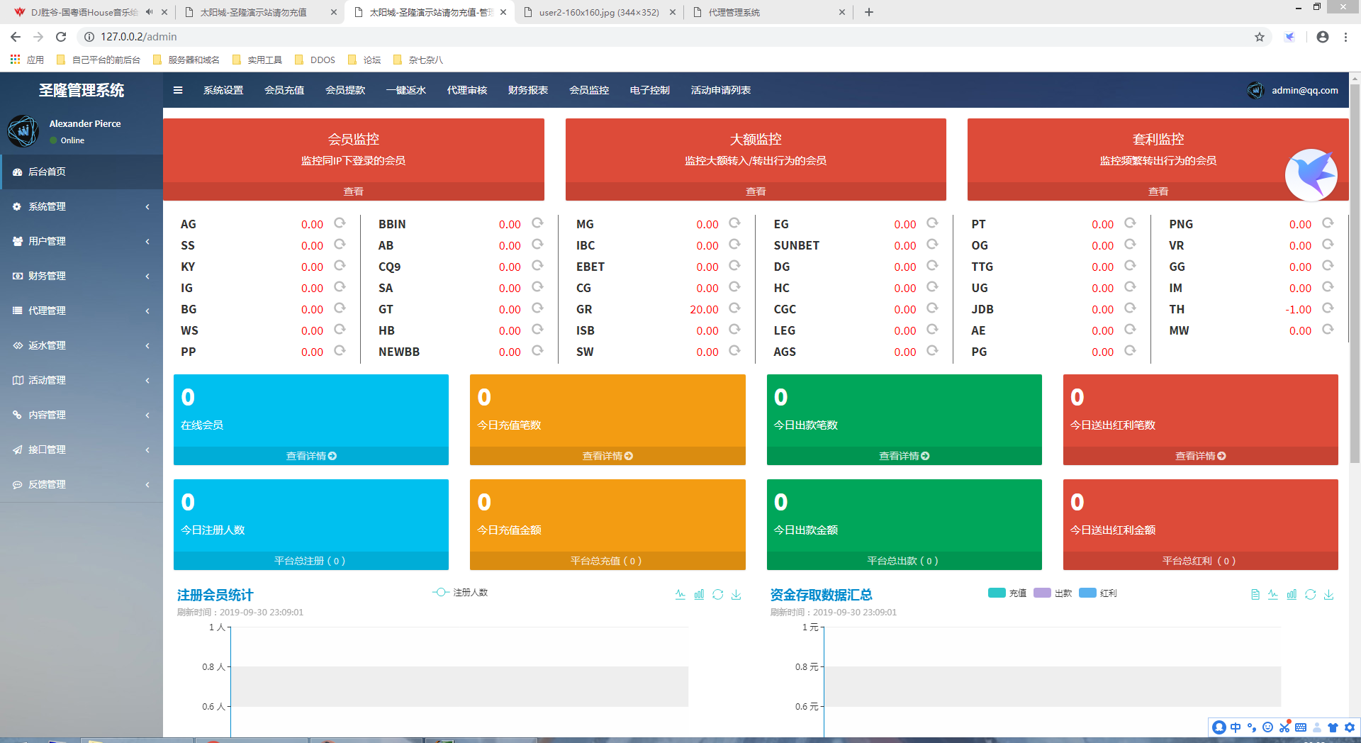Refresh the GR platform balance
The image size is (1361, 743).
point(735,308)
